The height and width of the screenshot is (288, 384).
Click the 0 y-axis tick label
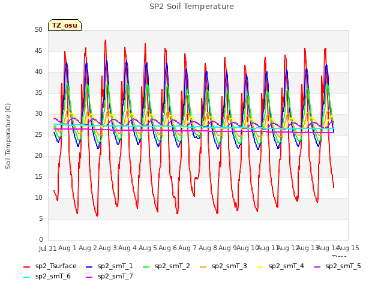tap(41, 239)
